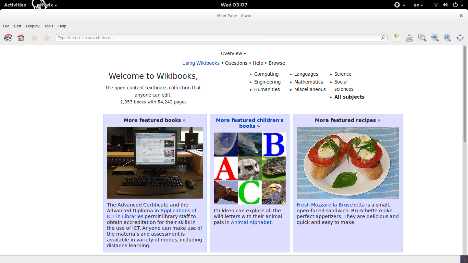Click the bookmark icon in toolbar

point(396,38)
